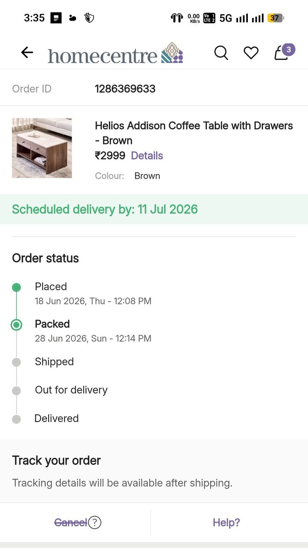Select the Packed status marker
Viewport: 308px width, 551px height.
click(x=17, y=325)
